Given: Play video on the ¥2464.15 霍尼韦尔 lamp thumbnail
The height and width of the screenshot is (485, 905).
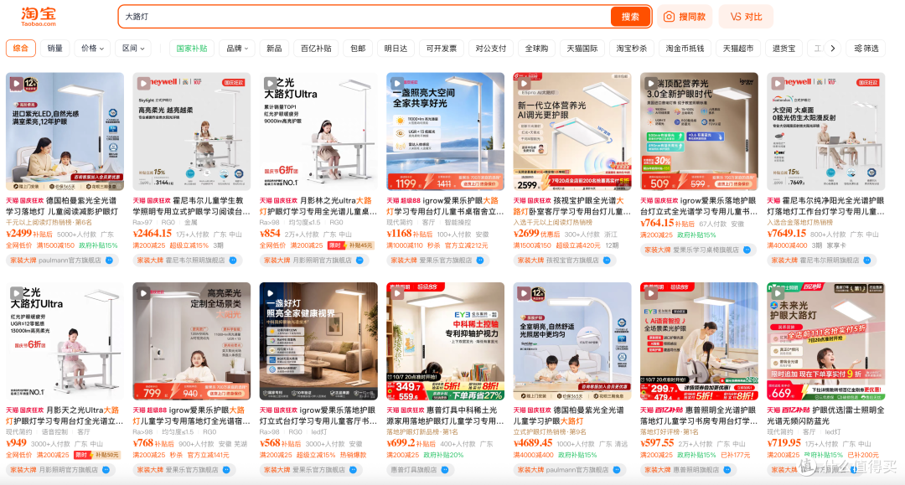Looking at the screenshot, I should point(144,84).
